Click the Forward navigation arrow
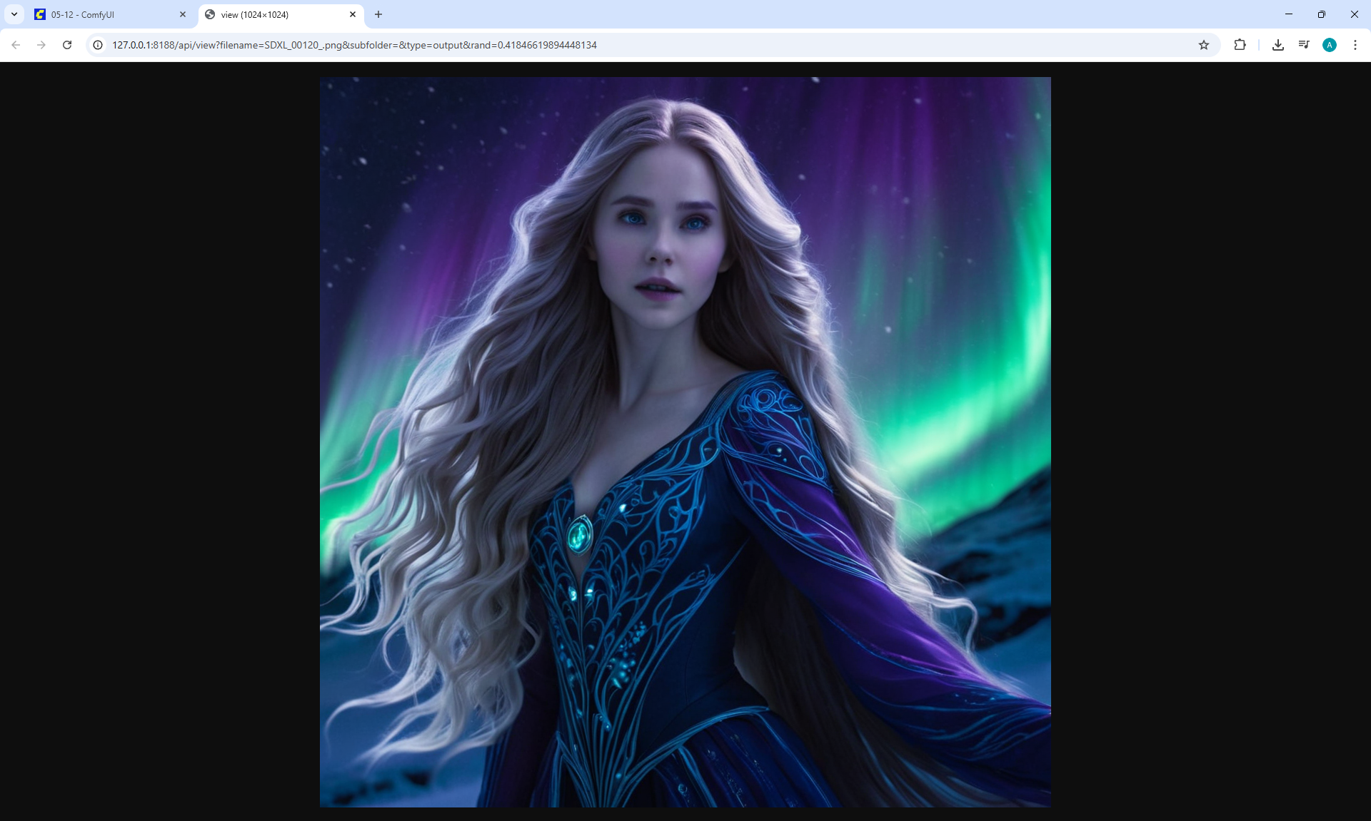Image resolution: width=1371 pixels, height=821 pixels. (x=41, y=45)
